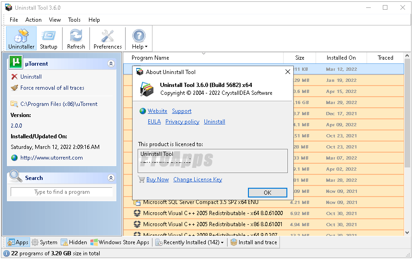The height and width of the screenshot is (259, 412).
Task: Click the list scrollbar down arrow
Action: click(x=407, y=233)
